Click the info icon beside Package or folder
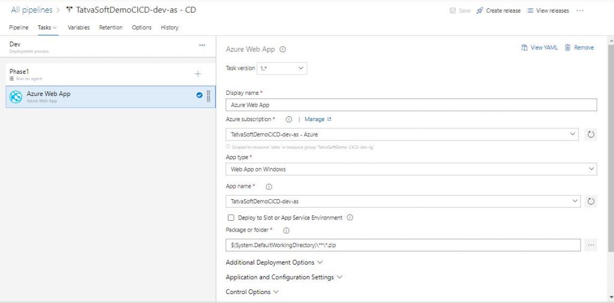Image resolution: width=614 pixels, height=303 pixels. click(x=286, y=230)
